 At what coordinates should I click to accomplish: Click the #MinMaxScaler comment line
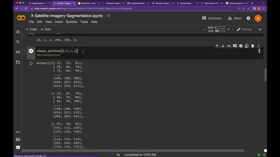[x=49, y=55]
